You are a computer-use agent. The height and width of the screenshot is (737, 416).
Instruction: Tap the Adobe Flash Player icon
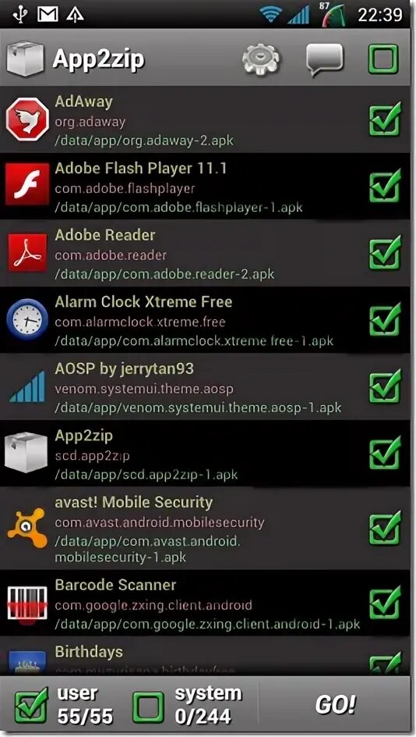[x=27, y=185]
